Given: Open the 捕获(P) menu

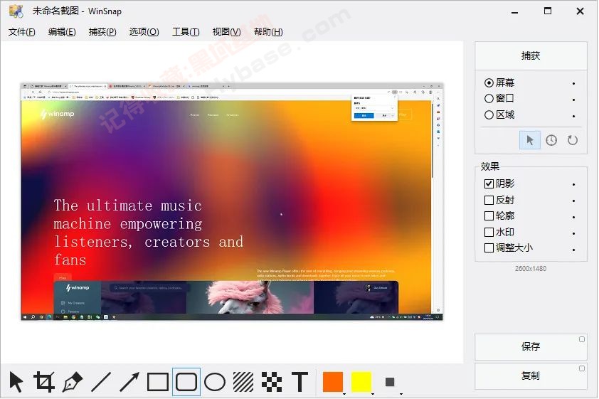Looking at the screenshot, I should point(102,32).
